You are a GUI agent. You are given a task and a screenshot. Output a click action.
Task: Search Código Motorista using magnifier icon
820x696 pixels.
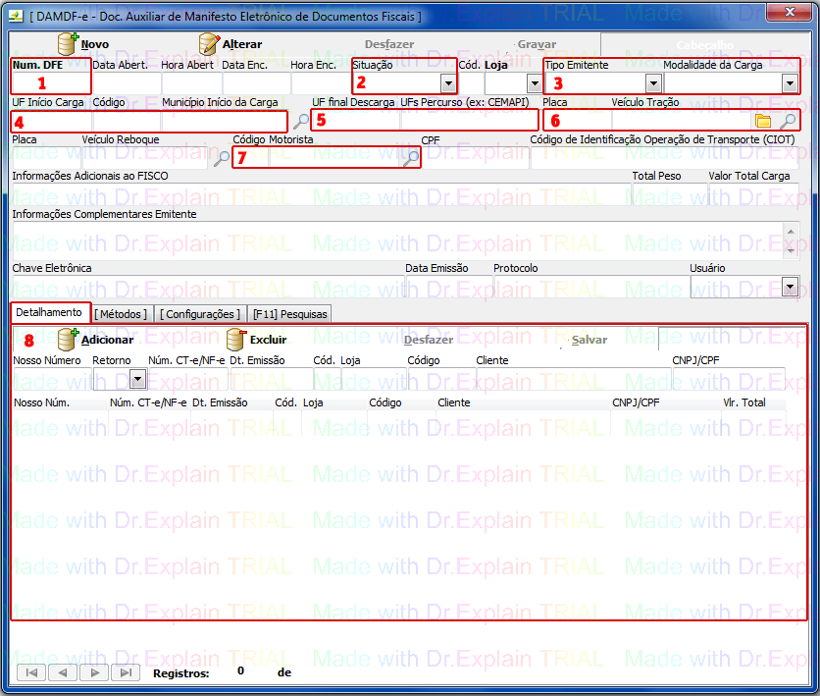coord(410,159)
